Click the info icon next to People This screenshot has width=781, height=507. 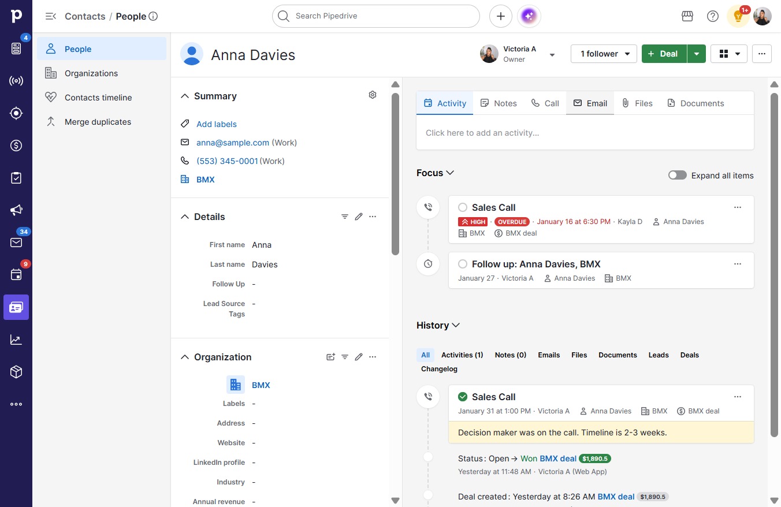click(x=153, y=16)
